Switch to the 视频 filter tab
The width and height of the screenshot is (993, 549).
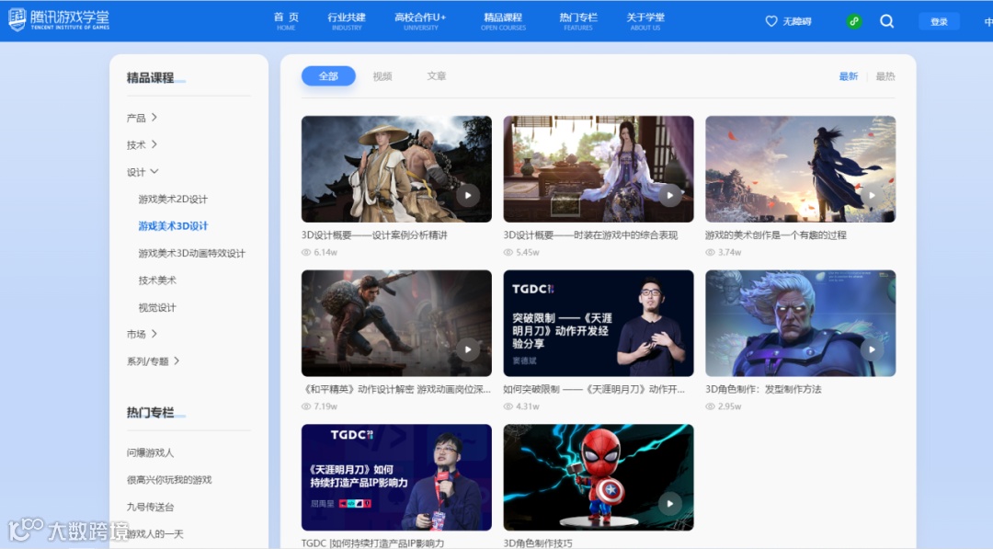pyautogui.click(x=382, y=76)
